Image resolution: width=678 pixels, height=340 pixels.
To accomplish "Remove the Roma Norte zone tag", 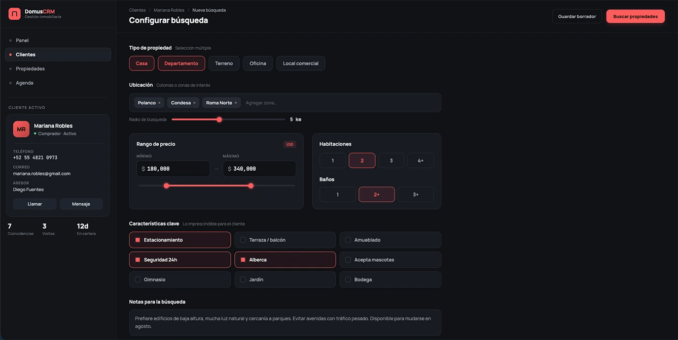I will point(236,103).
